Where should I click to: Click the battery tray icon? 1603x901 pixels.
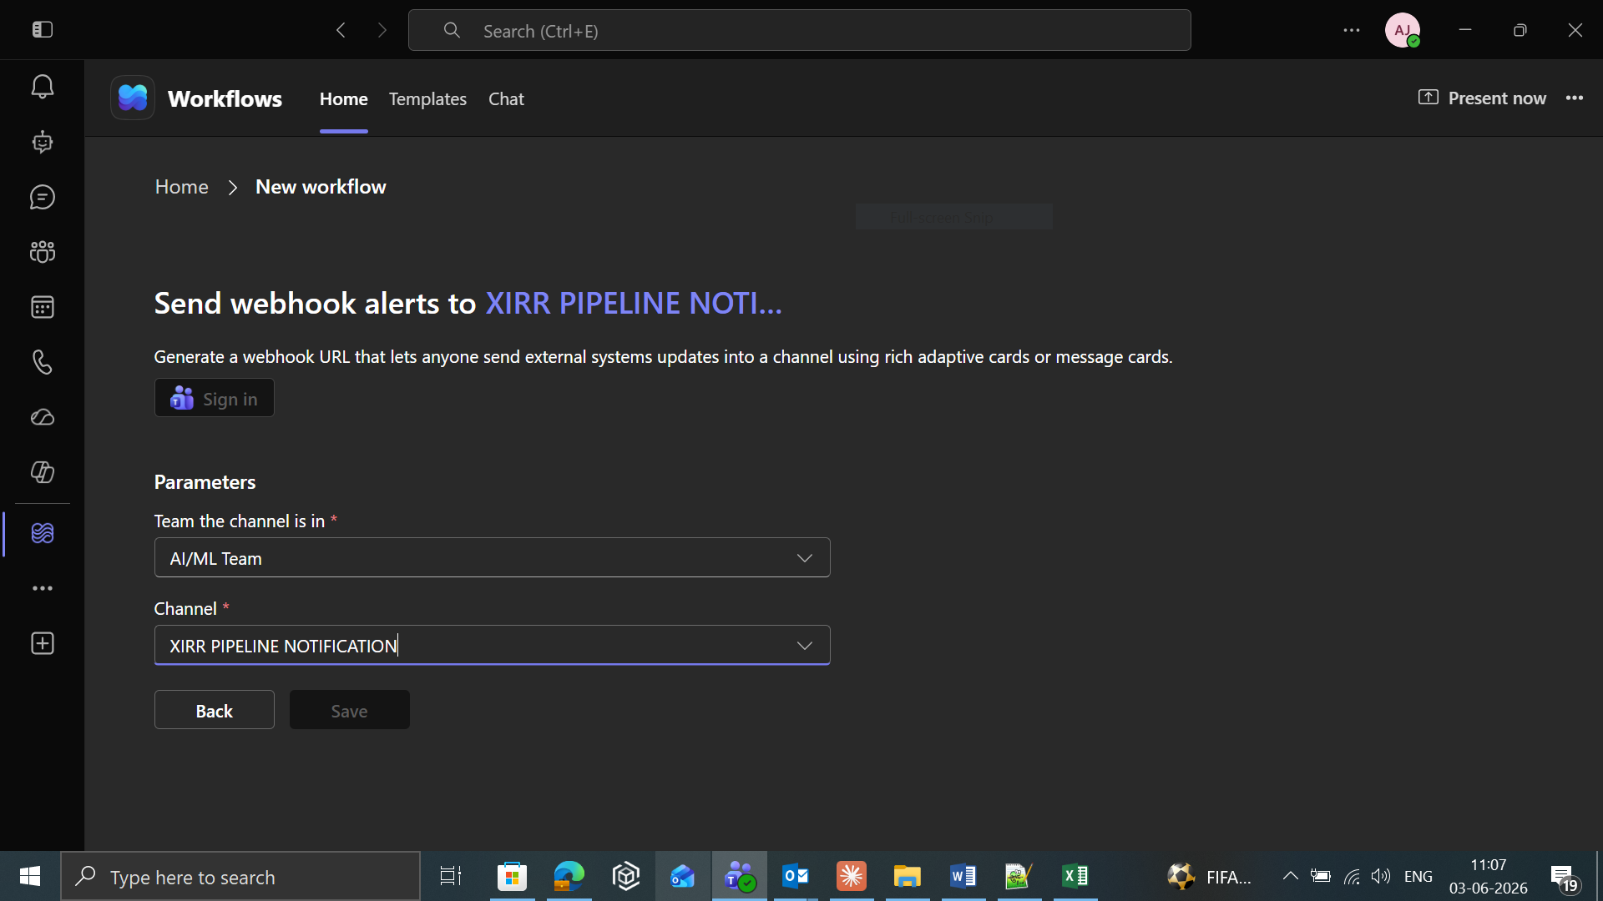point(1321,876)
